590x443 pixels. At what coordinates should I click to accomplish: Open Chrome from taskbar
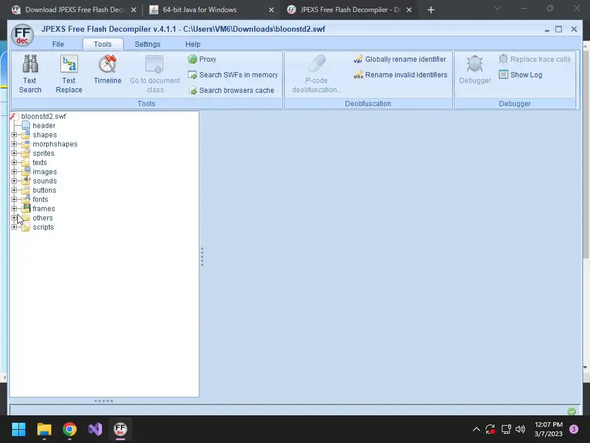click(x=70, y=429)
